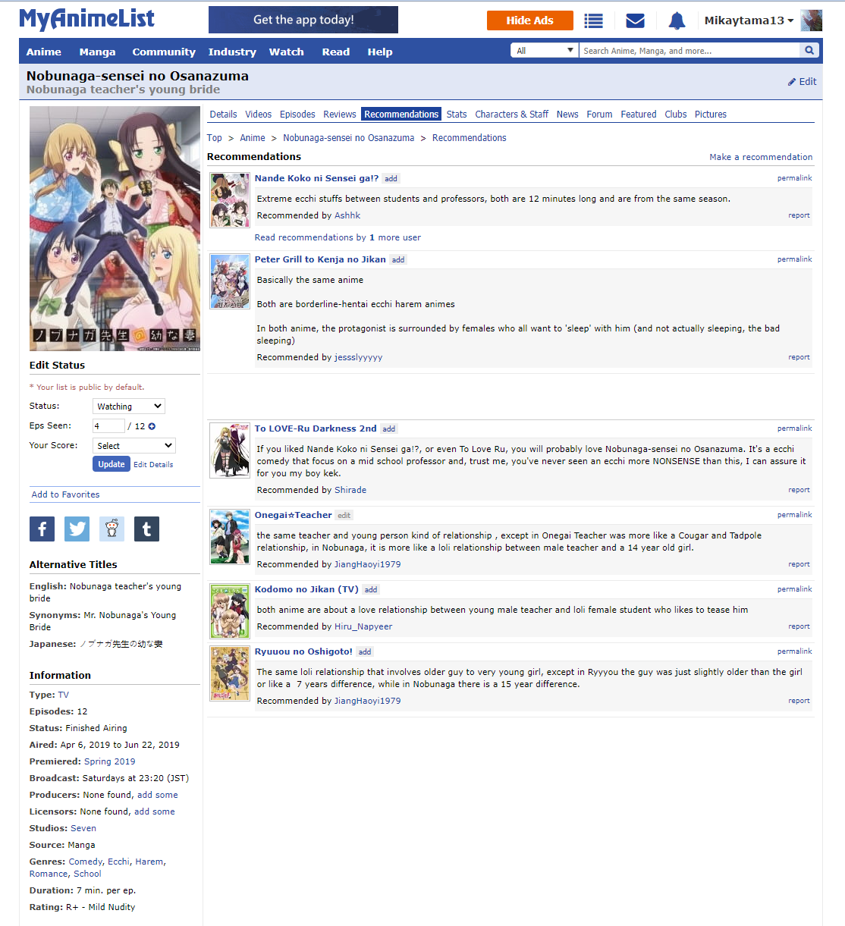Image resolution: width=845 pixels, height=926 pixels.
Task: Report the recommendation by jesslyyyyy
Action: pos(799,357)
